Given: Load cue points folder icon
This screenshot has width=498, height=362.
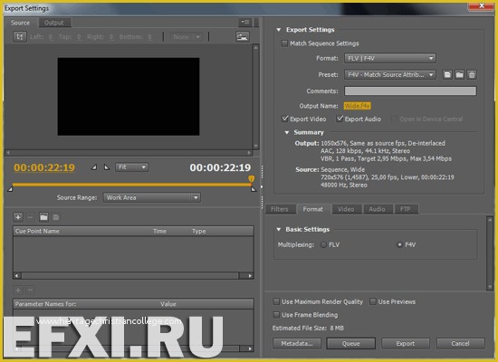Looking at the screenshot, I should point(43,217).
